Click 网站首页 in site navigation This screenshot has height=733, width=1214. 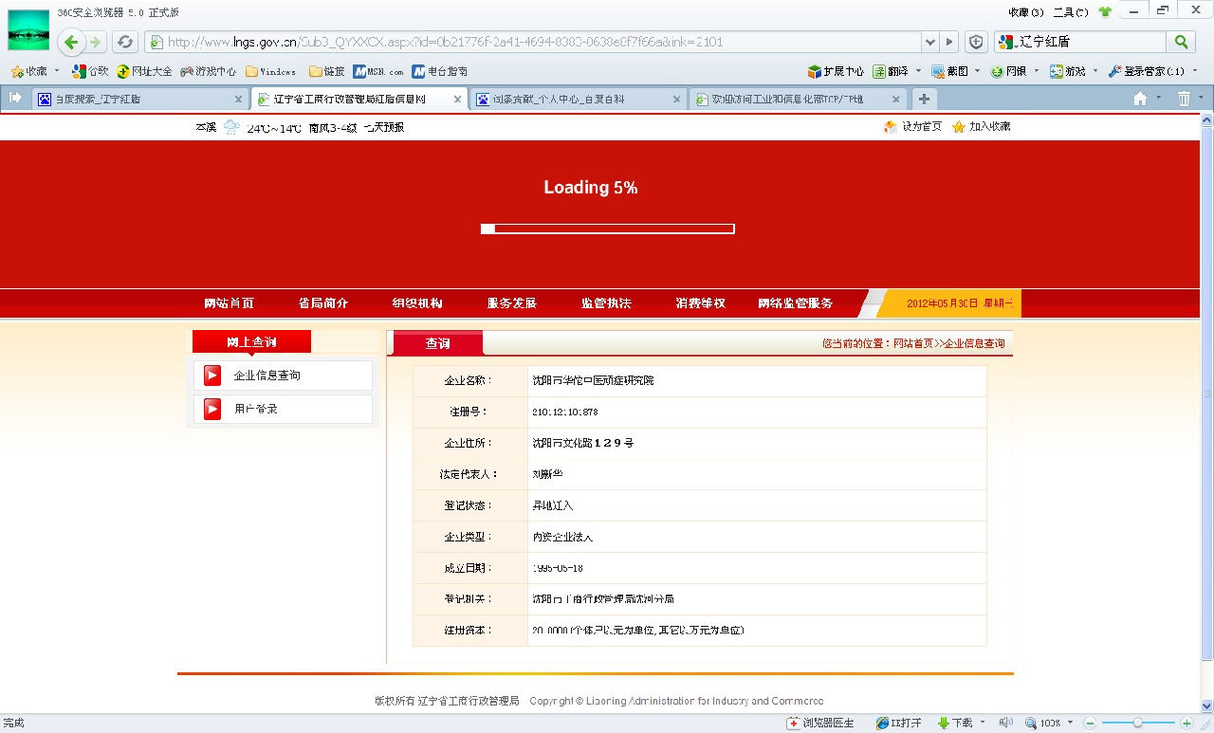(x=229, y=303)
